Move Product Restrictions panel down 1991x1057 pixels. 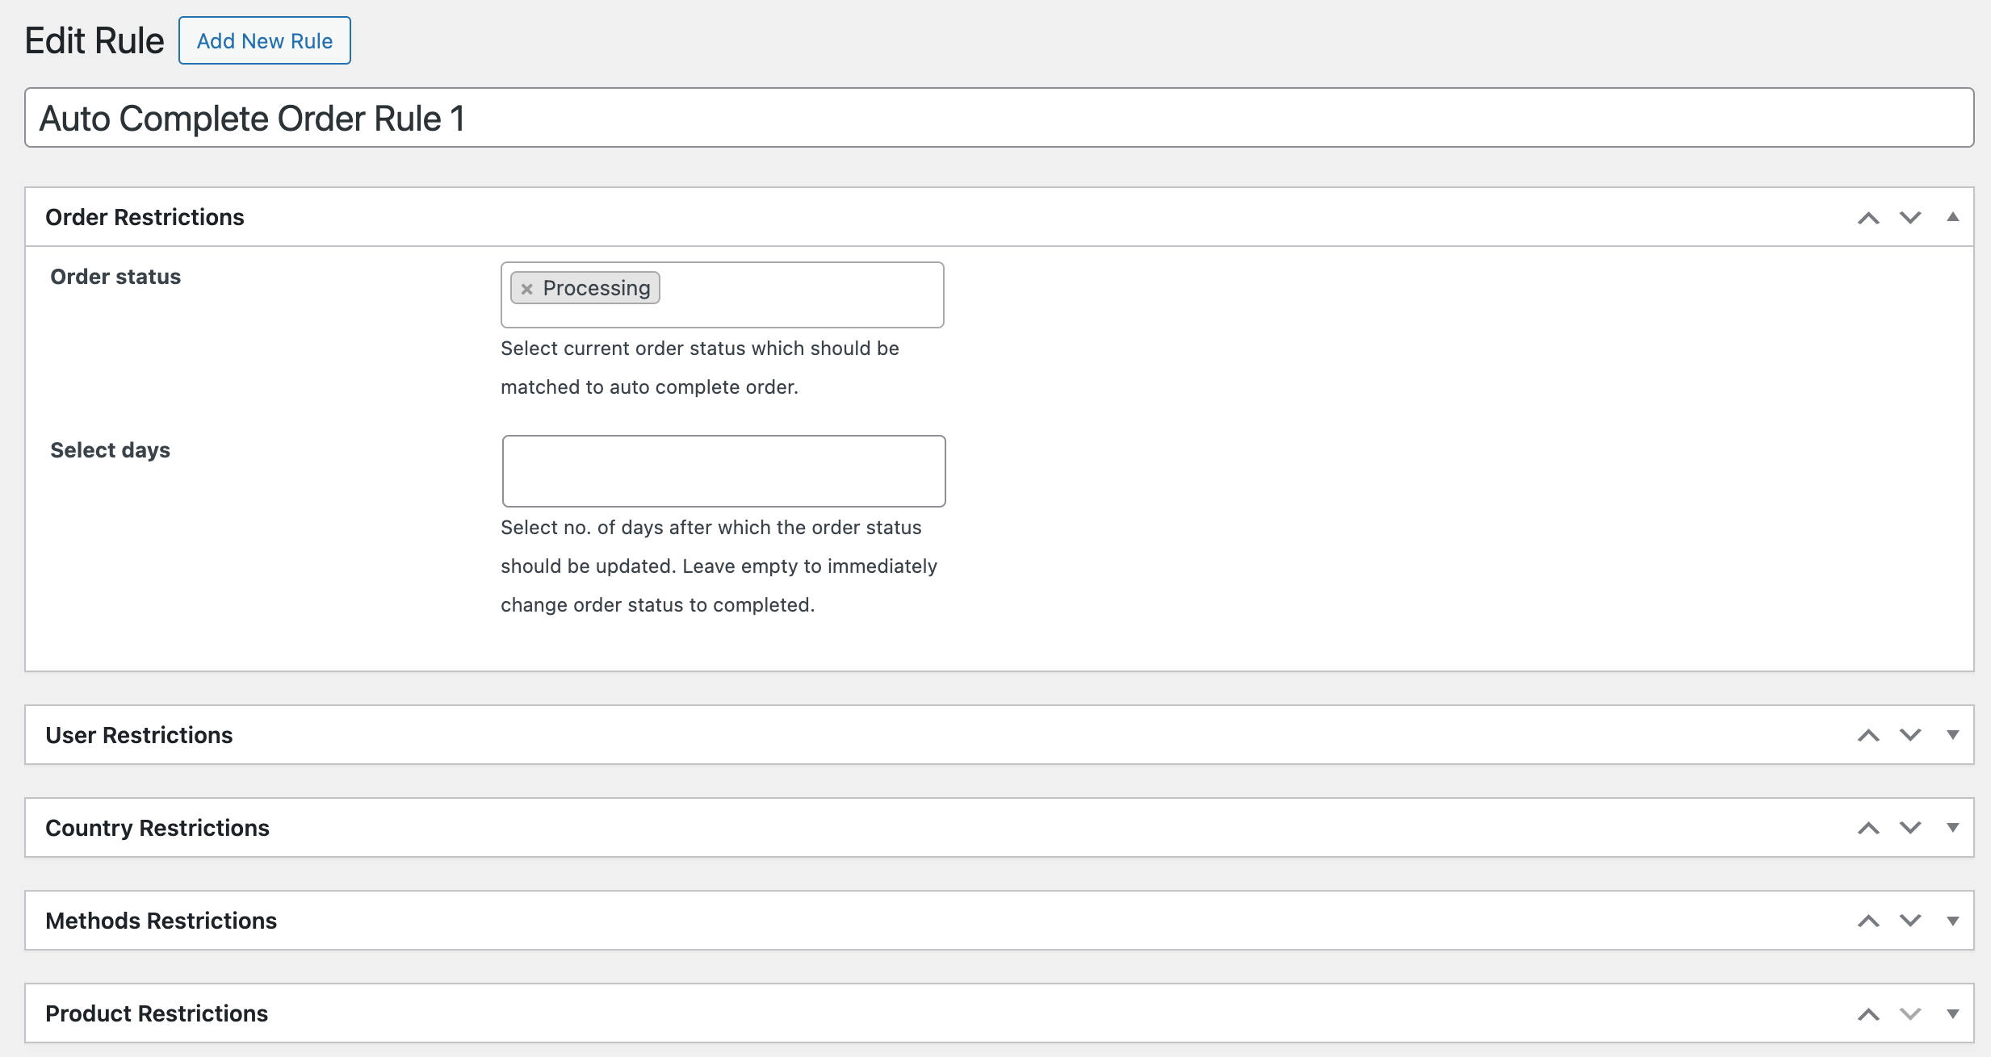click(1909, 1013)
